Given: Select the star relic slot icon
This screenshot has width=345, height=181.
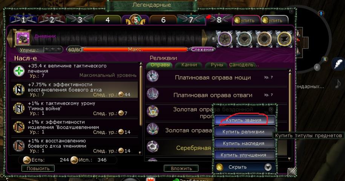Looking at the screenshot, I should [225, 39].
